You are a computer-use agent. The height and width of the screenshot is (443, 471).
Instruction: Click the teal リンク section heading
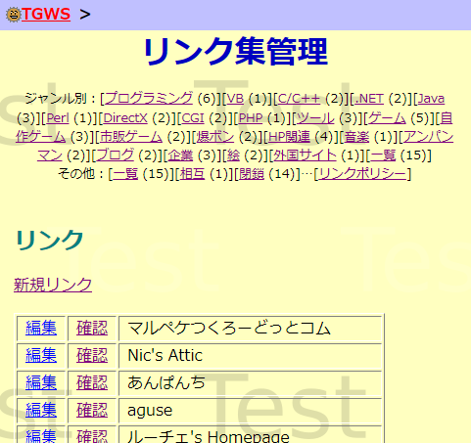[49, 241]
